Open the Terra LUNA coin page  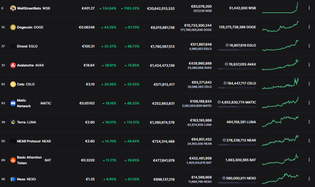(x=27, y=122)
